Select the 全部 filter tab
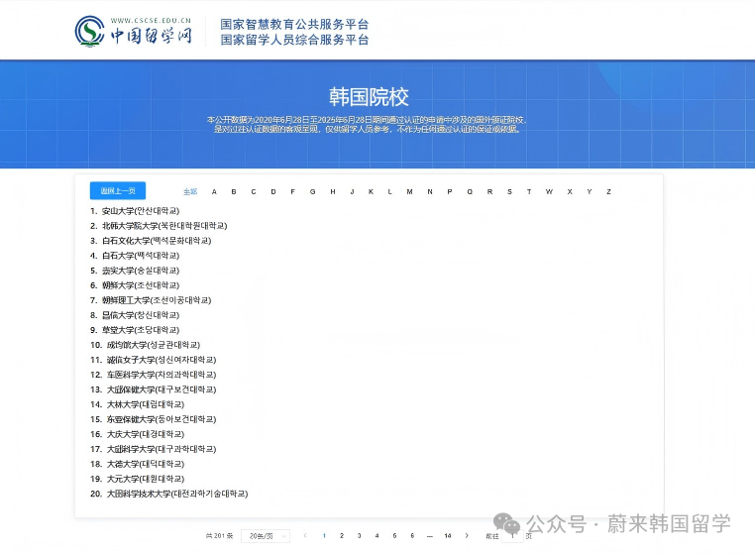 click(x=190, y=191)
